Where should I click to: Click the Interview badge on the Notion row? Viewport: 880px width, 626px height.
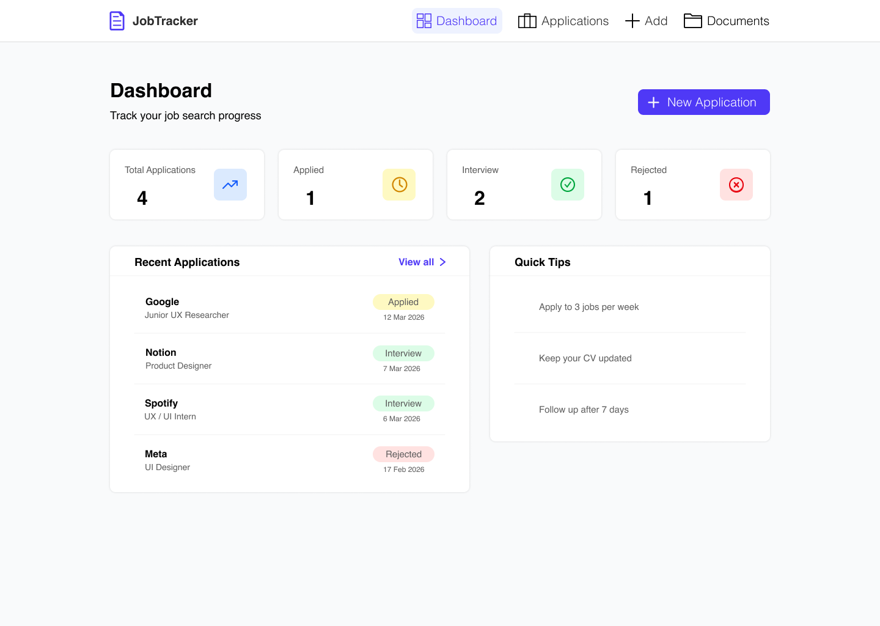click(x=403, y=353)
